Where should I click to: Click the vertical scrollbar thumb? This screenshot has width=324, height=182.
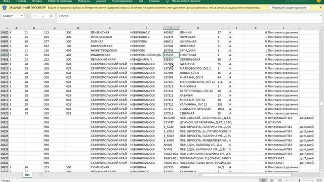click(321, 104)
